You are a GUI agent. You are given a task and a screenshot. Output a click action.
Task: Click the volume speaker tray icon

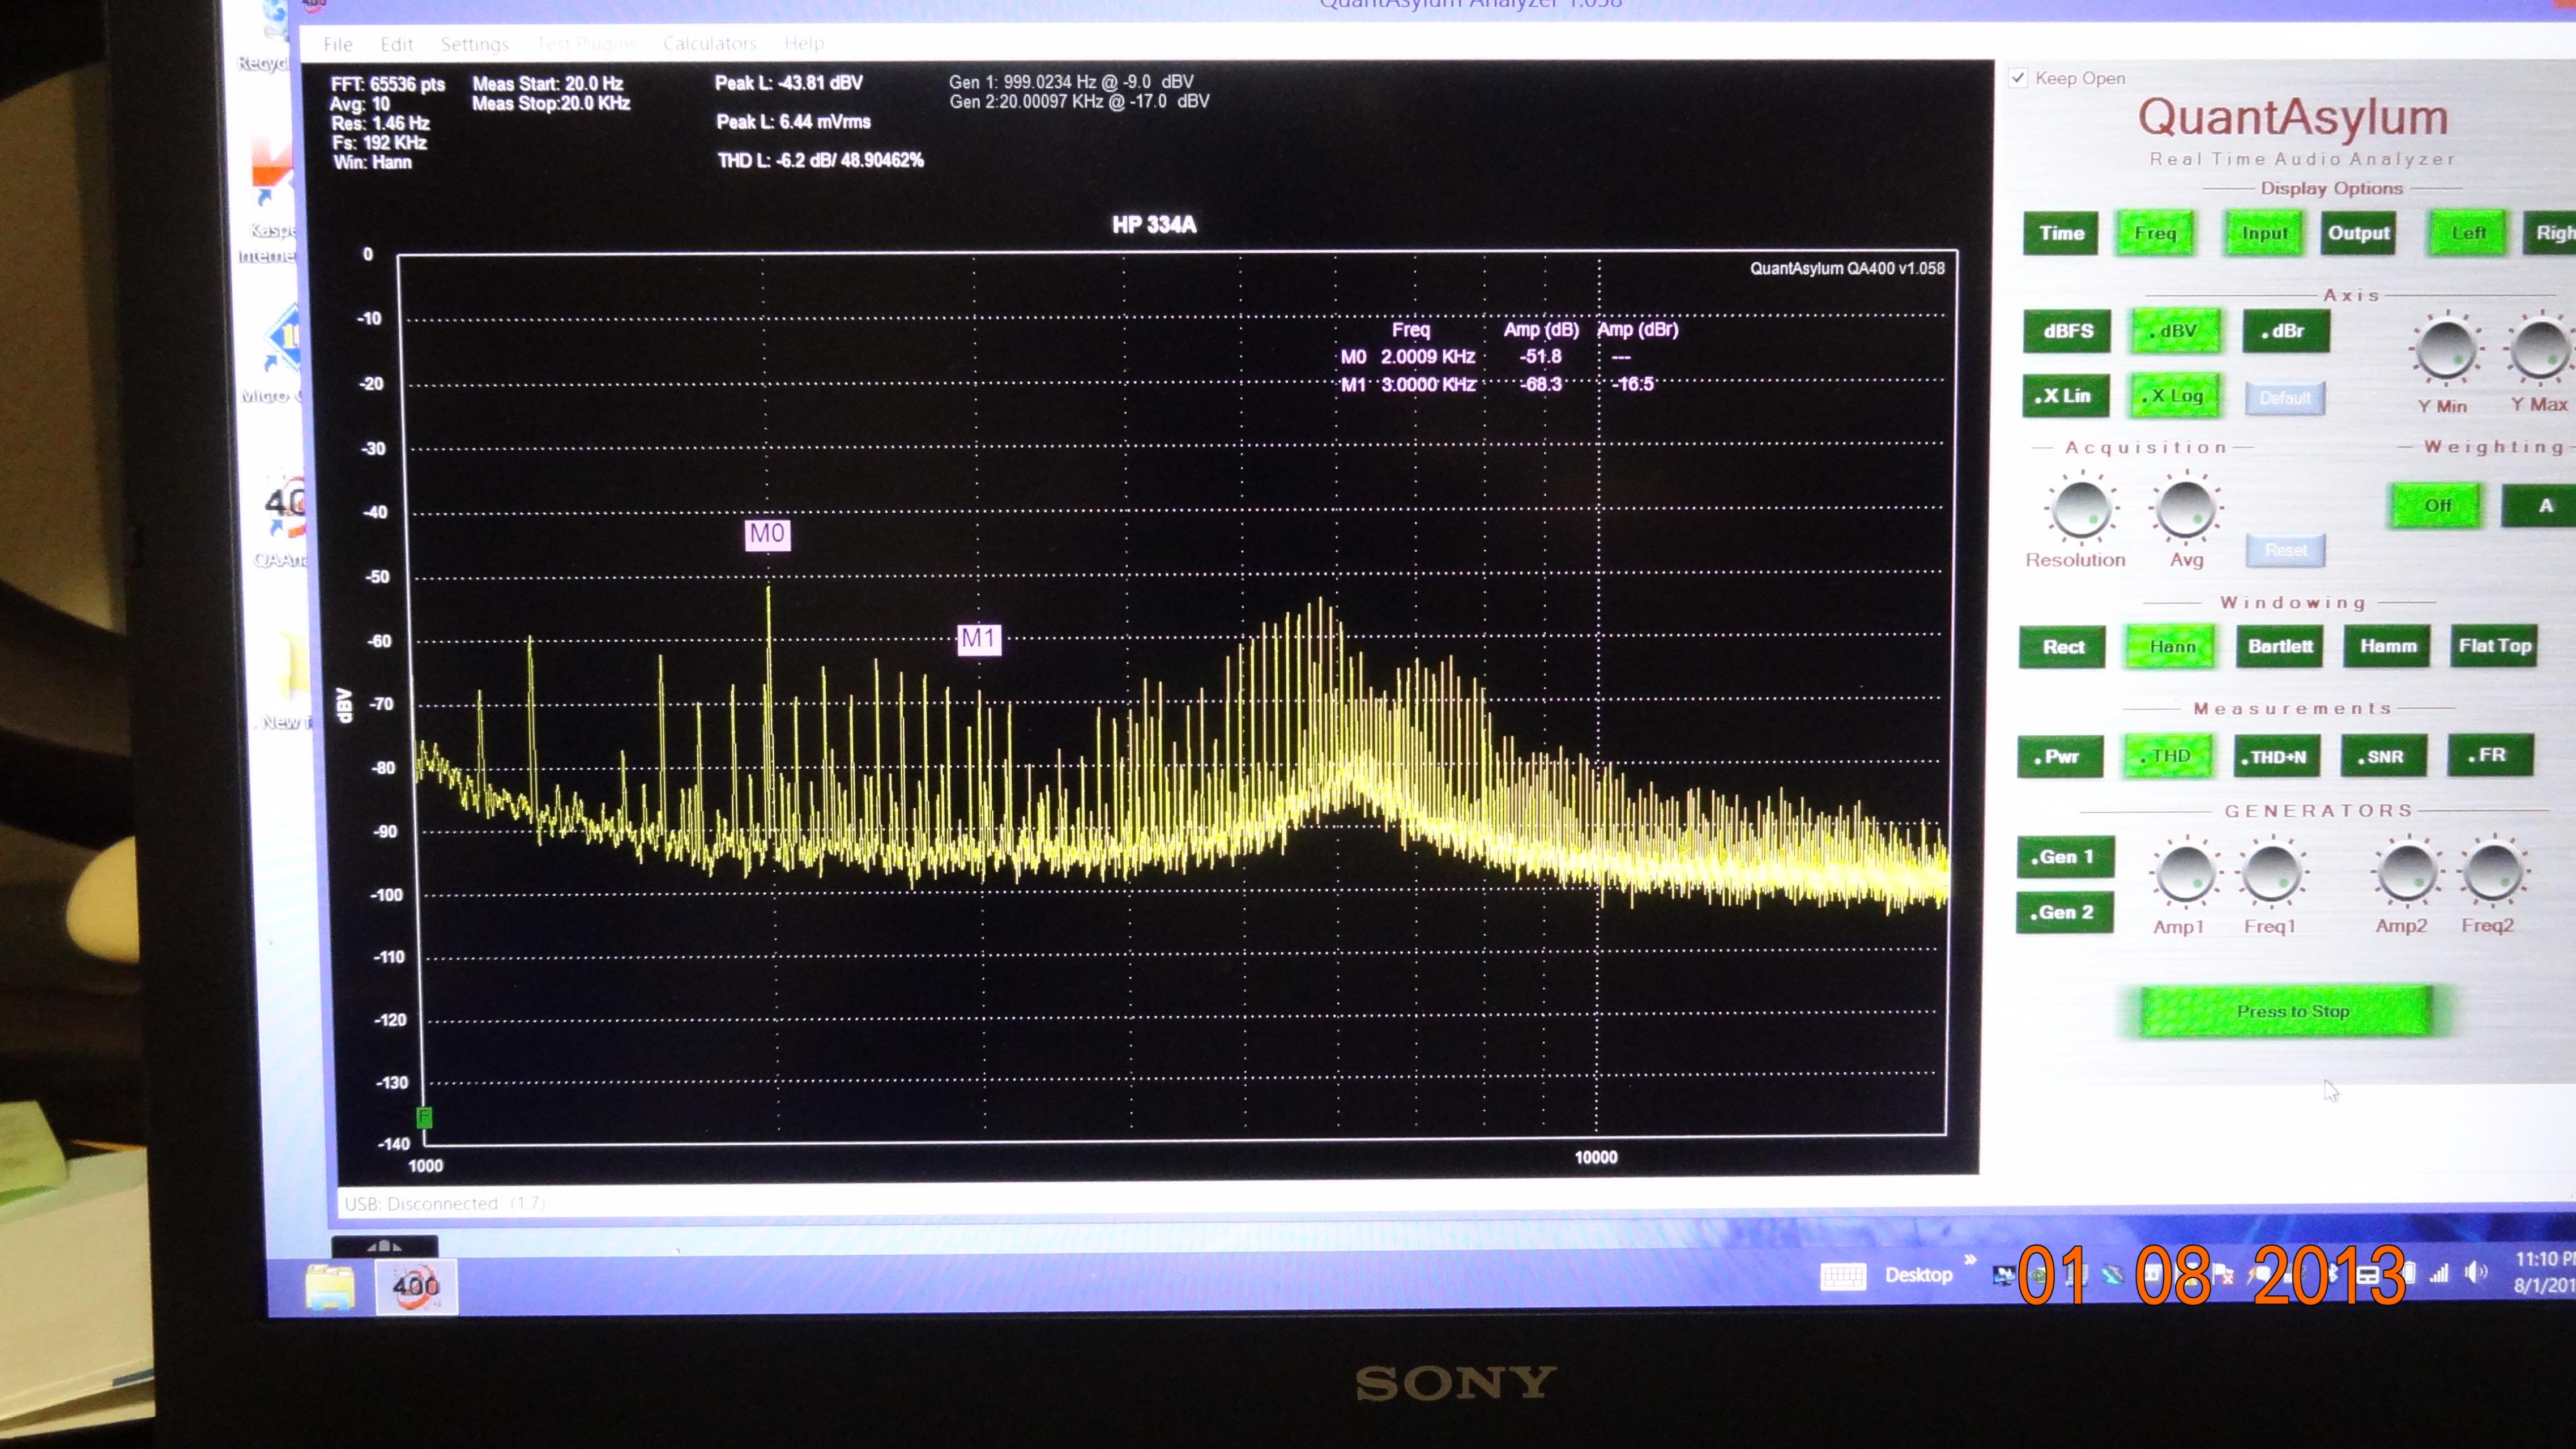coord(2475,1272)
